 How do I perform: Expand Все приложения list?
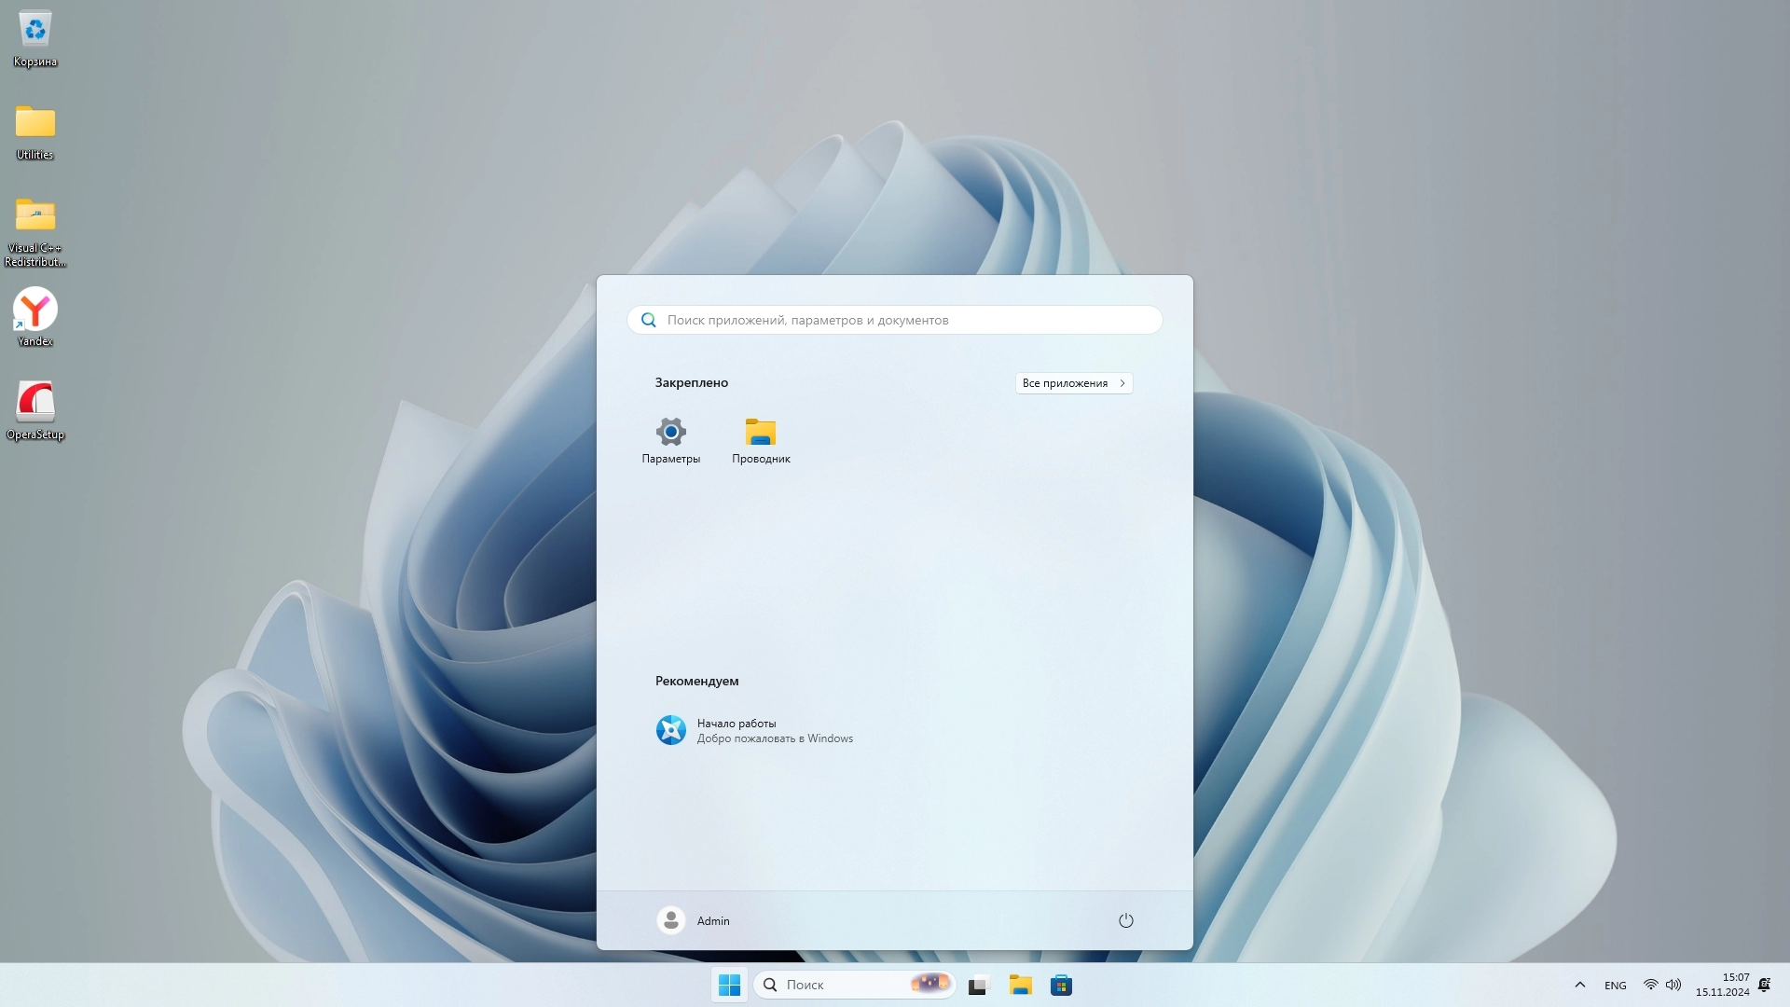[1073, 383]
